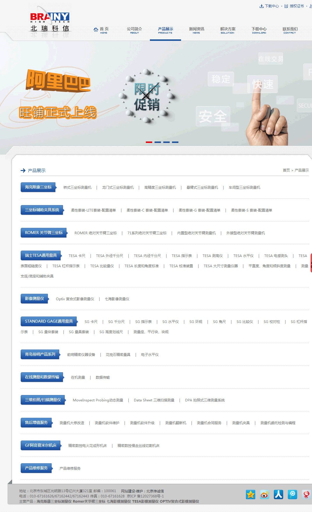Open the SG 高度划线尺 link

pyautogui.click(x=111, y=332)
